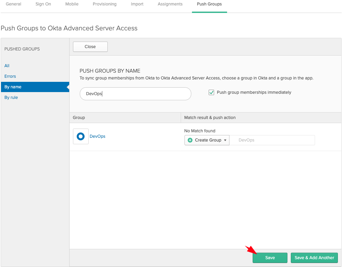Switch to the By rule filter
This screenshot has width=343, height=267.
(x=11, y=97)
